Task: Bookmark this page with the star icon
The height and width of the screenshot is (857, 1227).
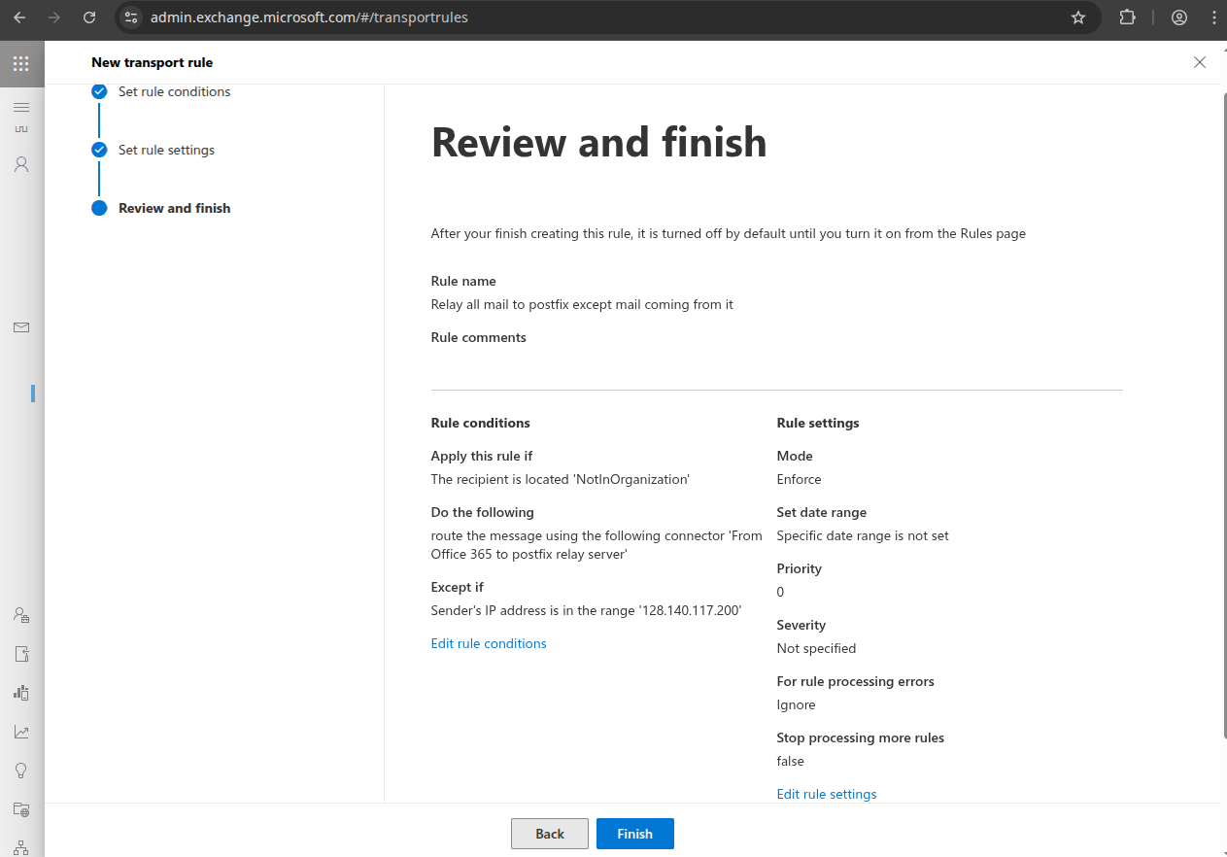Action: click(1077, 17)
